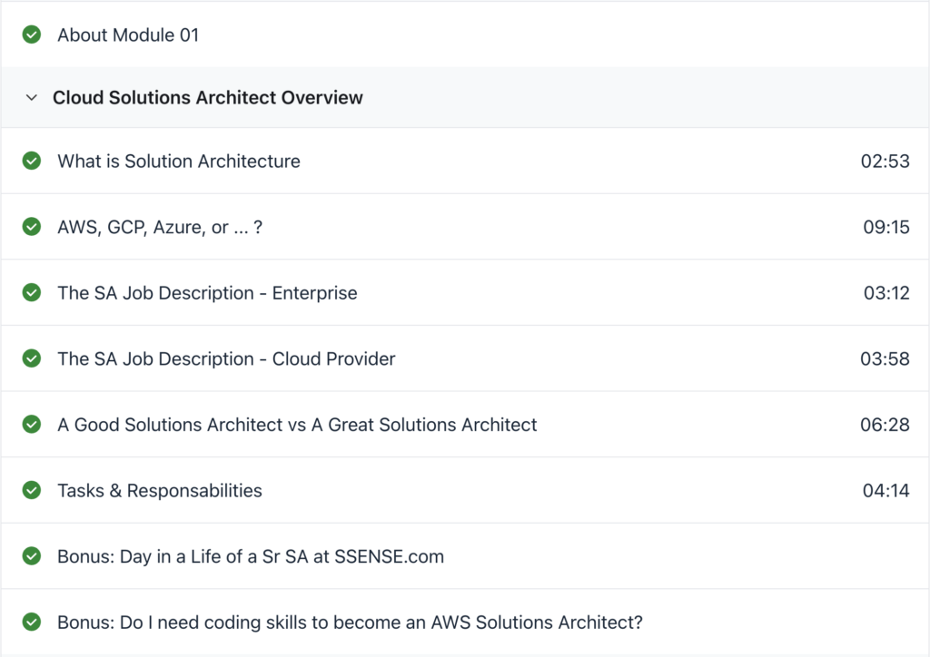Click the 04:14 duration text
Screen dimensions: 930x657
885,491
